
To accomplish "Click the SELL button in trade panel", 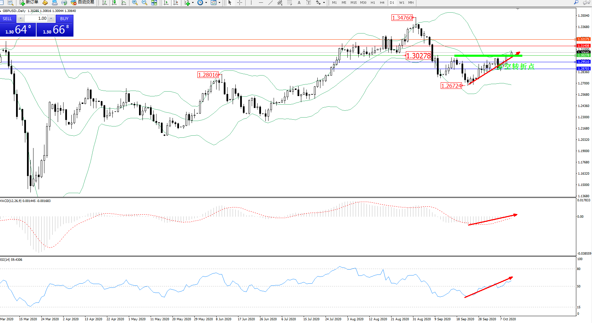I will point(8,19).
